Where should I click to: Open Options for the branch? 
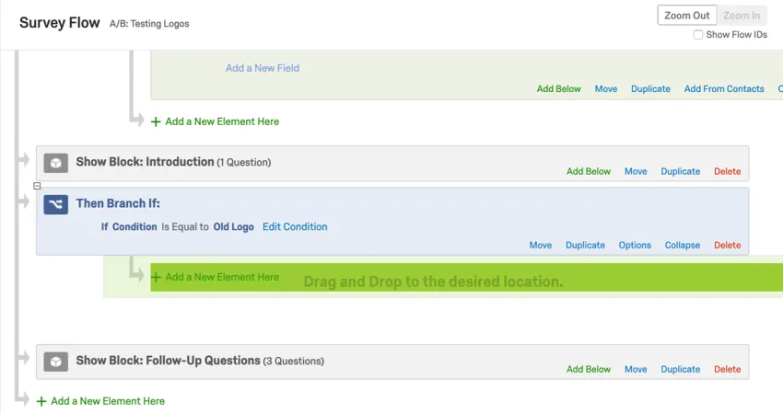pyautogui.click(x=635, y=246)
